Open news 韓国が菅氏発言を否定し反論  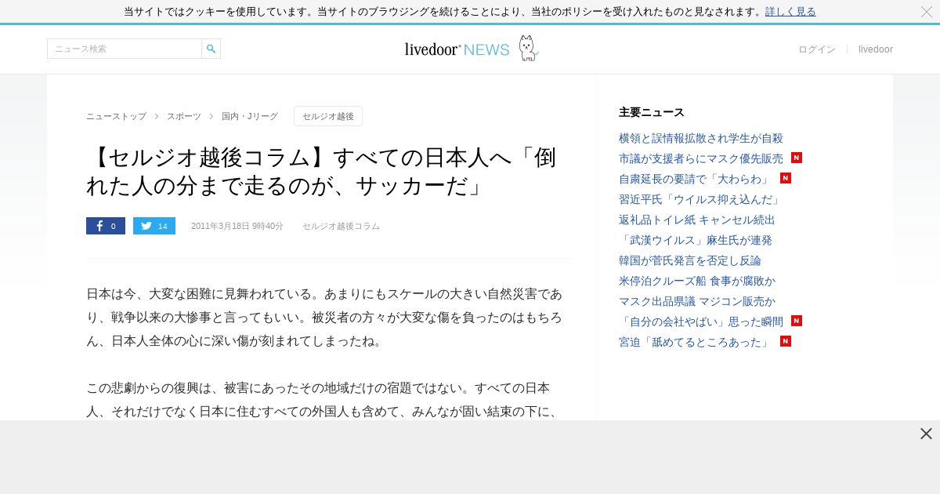690,260
